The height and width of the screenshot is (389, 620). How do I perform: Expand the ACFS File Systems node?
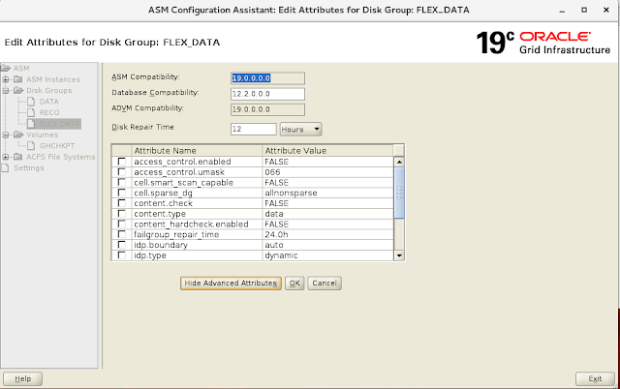coord(6,157)
